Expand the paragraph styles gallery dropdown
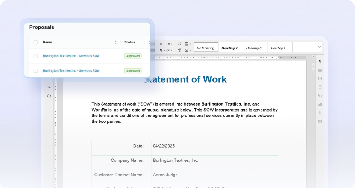 [x=319, y=47]
